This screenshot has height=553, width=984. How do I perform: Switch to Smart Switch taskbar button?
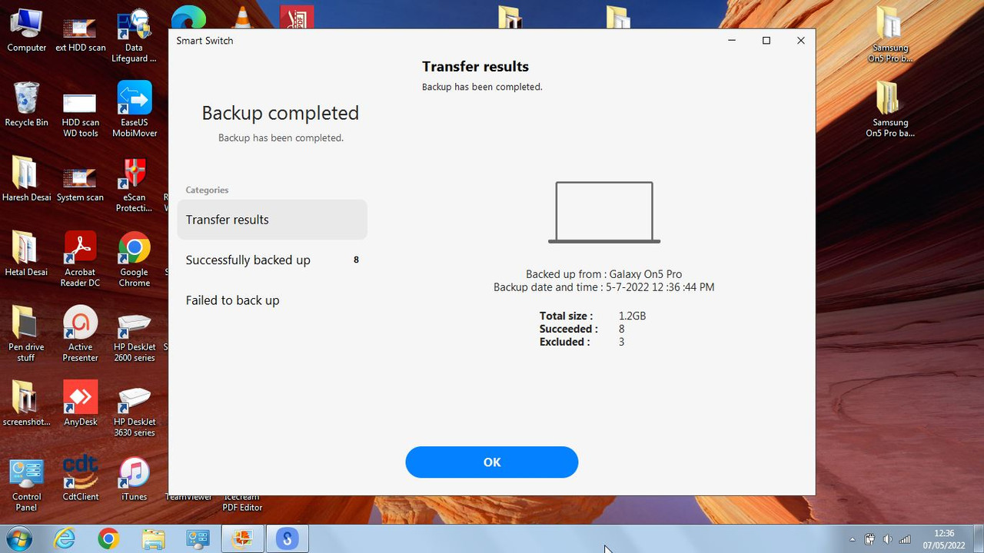pos(287,539)
